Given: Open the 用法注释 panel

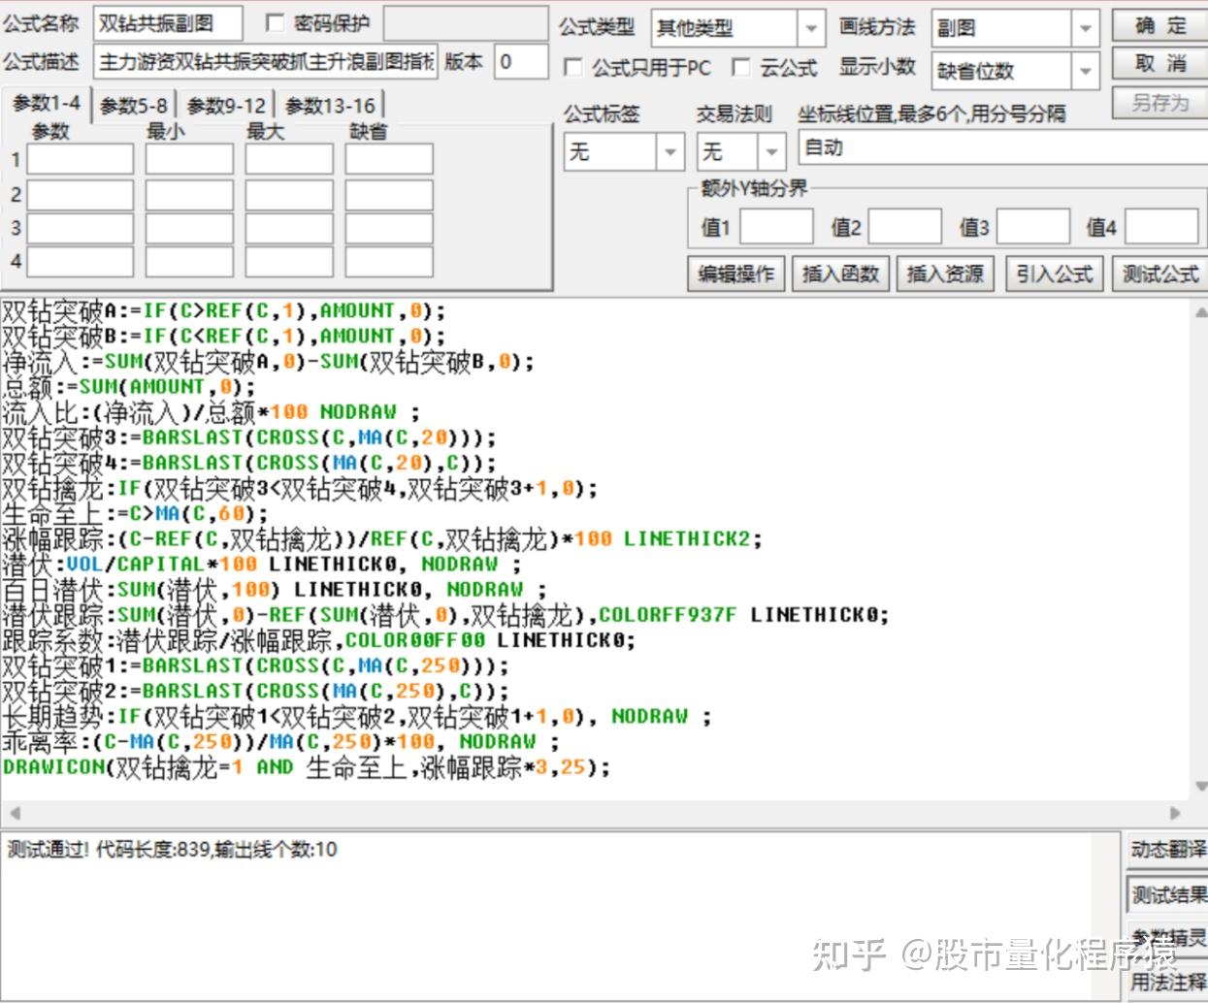Looking at the screenshot, I should 1168,982.
